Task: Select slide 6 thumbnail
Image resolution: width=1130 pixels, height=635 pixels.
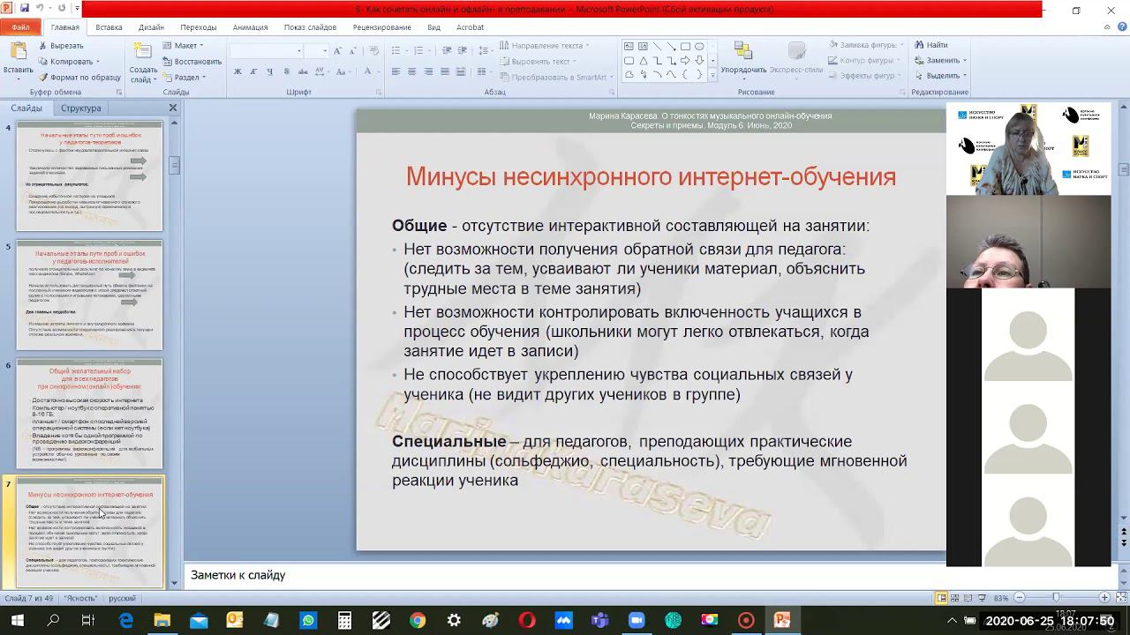Action: (90, 414)
